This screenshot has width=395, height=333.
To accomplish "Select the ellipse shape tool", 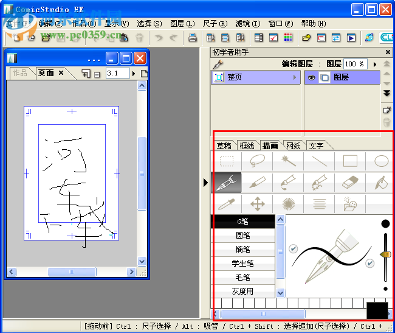I will coord(381,161).
